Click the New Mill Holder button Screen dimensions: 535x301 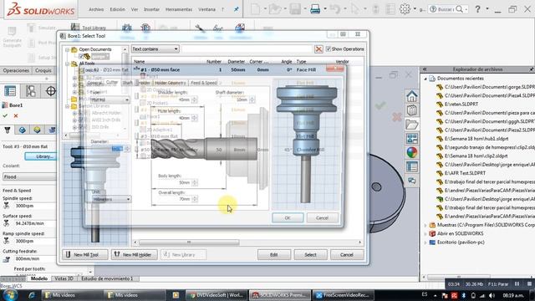[x=134, y=254]
